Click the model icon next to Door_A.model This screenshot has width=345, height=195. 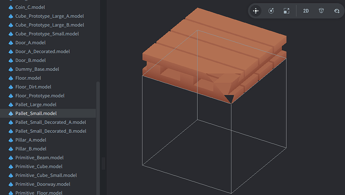coord(11,42)
